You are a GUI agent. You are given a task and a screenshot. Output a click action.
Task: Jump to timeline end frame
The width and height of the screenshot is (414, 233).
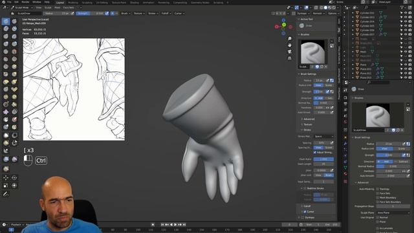[184, 225]
